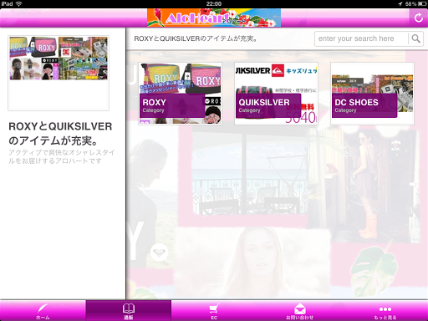Viewport: 428px width, 321px height.
Task: Open the ROXY Category tile
Action: tap(180, 94)
